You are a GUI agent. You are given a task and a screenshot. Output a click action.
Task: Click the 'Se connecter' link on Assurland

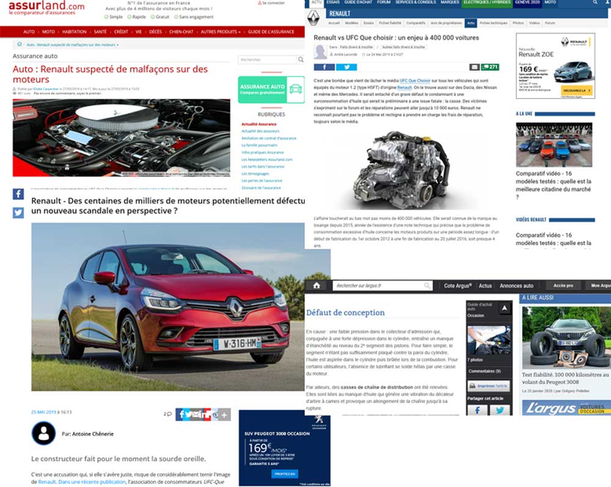click(x=271, y=2)
